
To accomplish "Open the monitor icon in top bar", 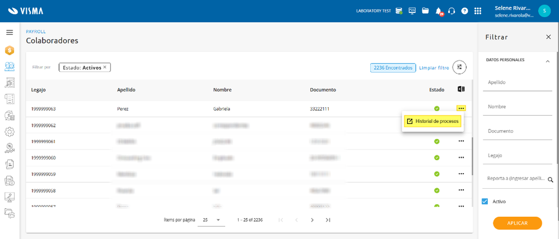I will (x=412, y=11).
